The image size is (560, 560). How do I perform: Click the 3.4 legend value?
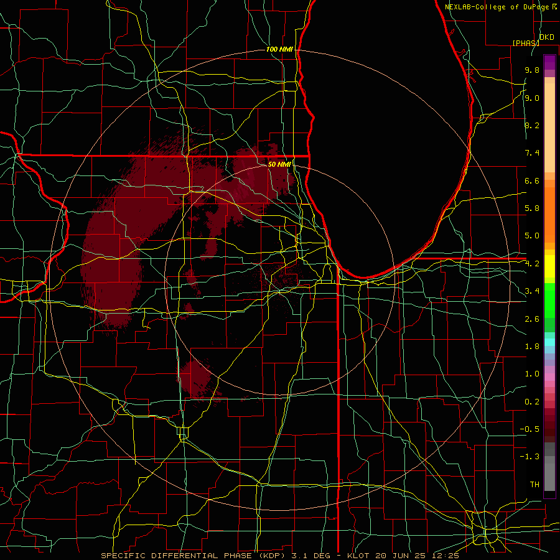pos(532,291)
